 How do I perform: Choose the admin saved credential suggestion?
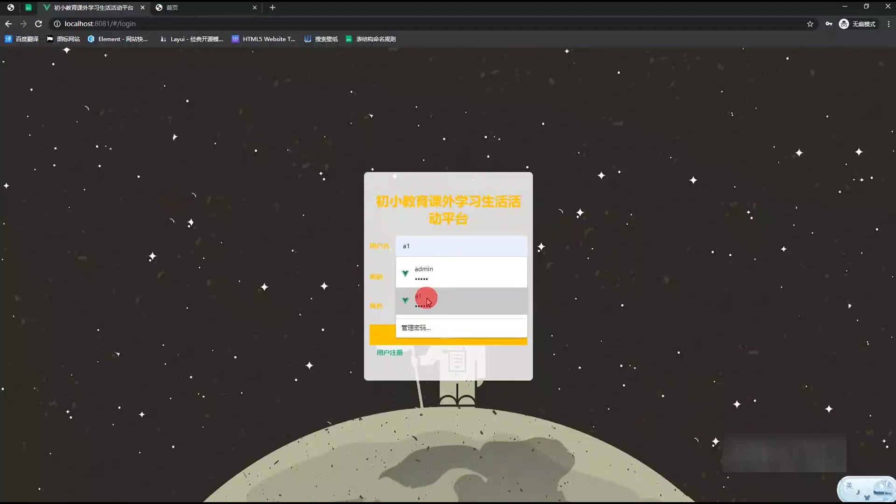[462, 273]
